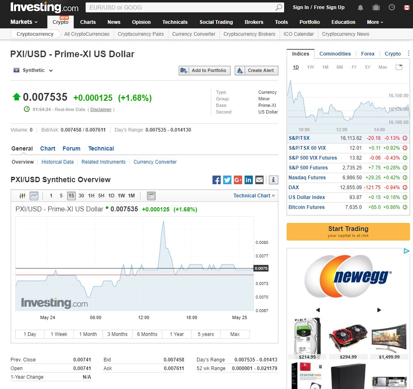Open Historical Data sub-tab

coord(57,162)
